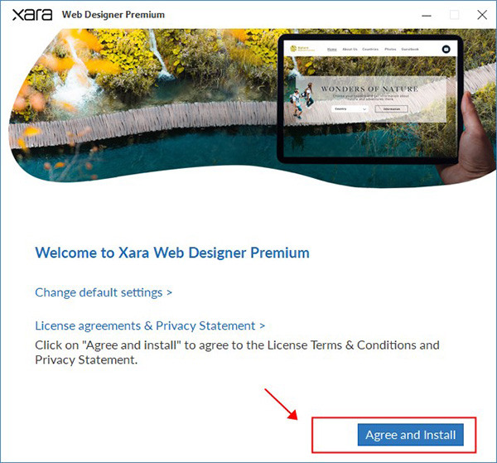The image size is (497, 463).
Task: Click the arrow after Change default settings
Action: coord(169,292)
